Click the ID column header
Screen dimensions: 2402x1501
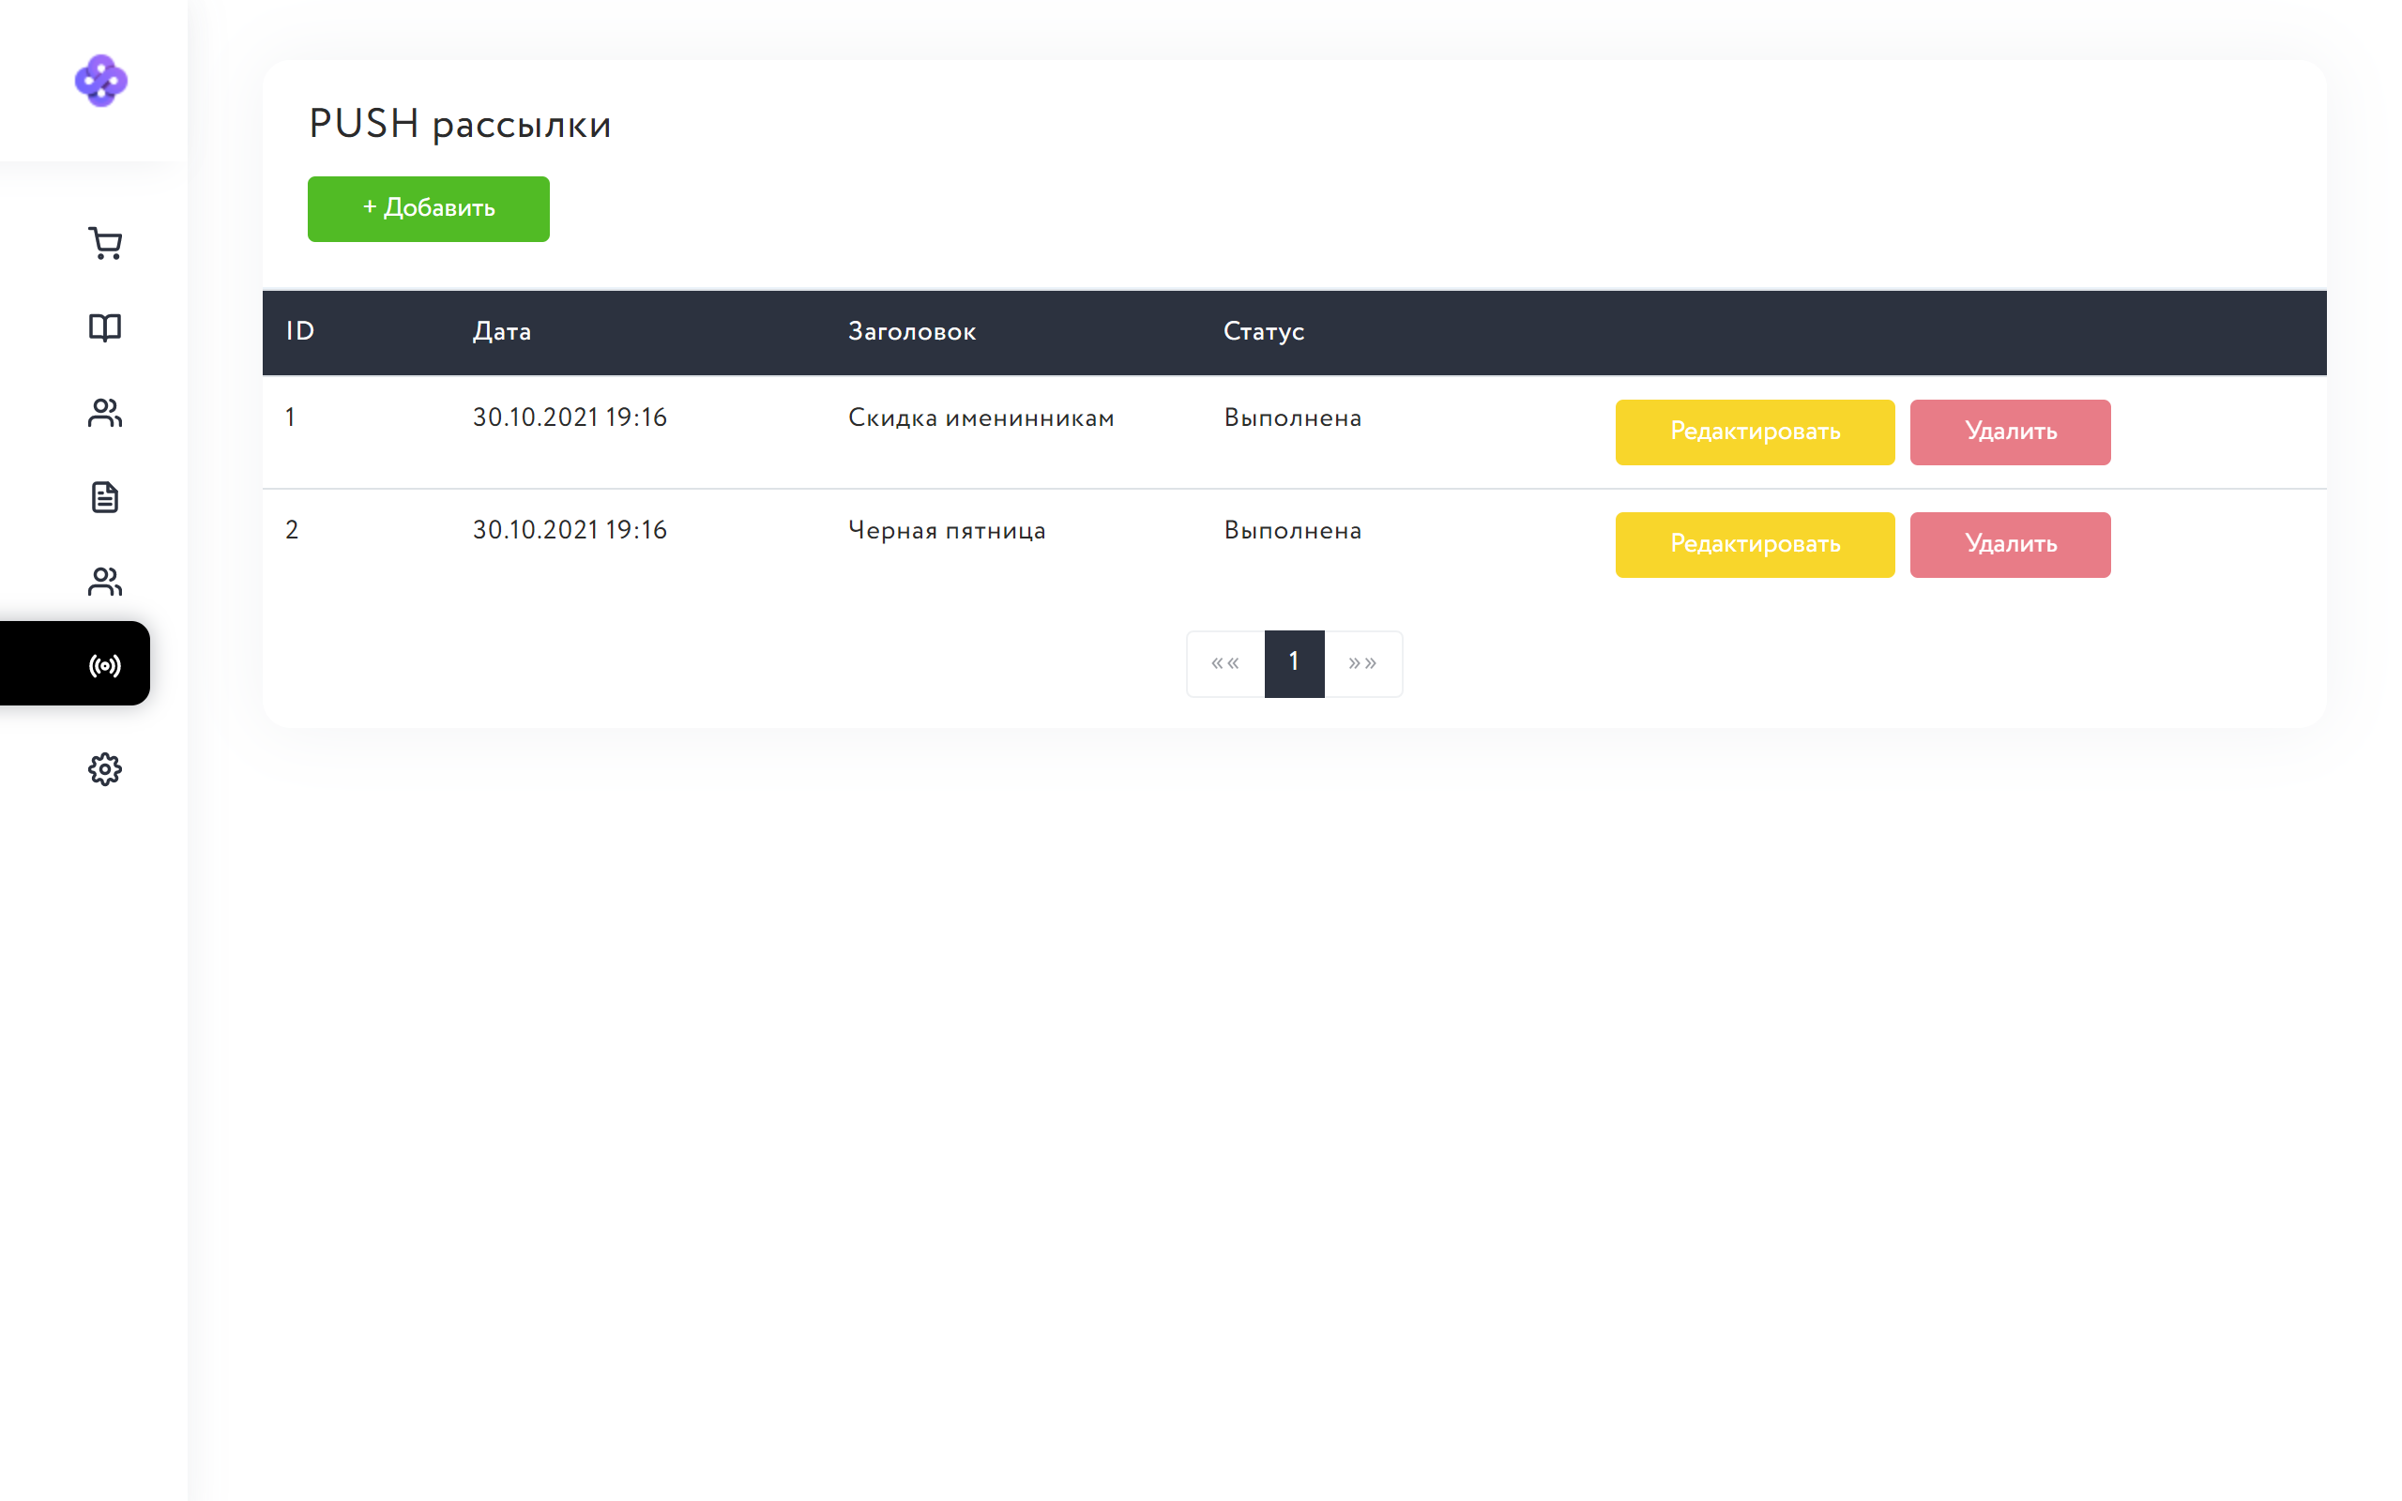[x=299, y=331]
